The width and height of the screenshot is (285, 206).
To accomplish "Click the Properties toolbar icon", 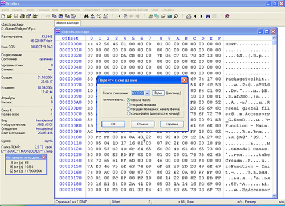I will [28, 16].
